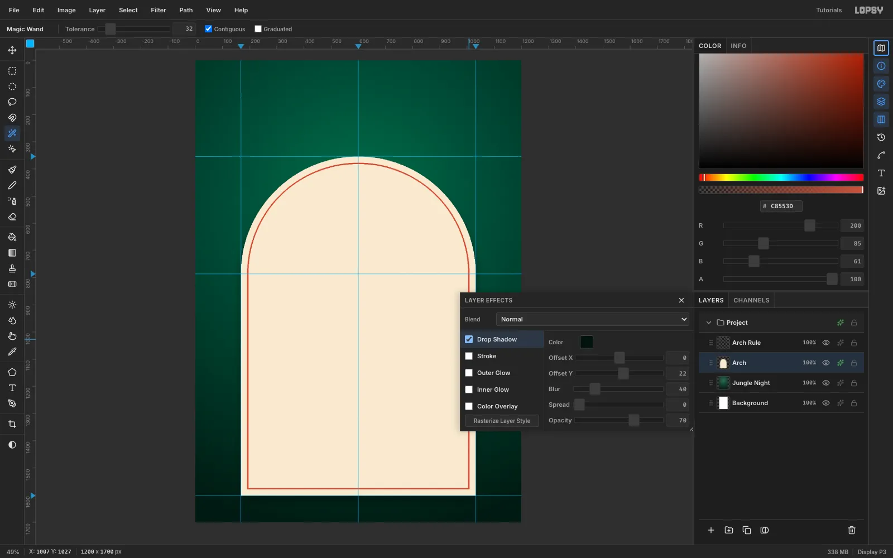Hide the Background layer
Screen dimensions: 893x558
point(826,403)
